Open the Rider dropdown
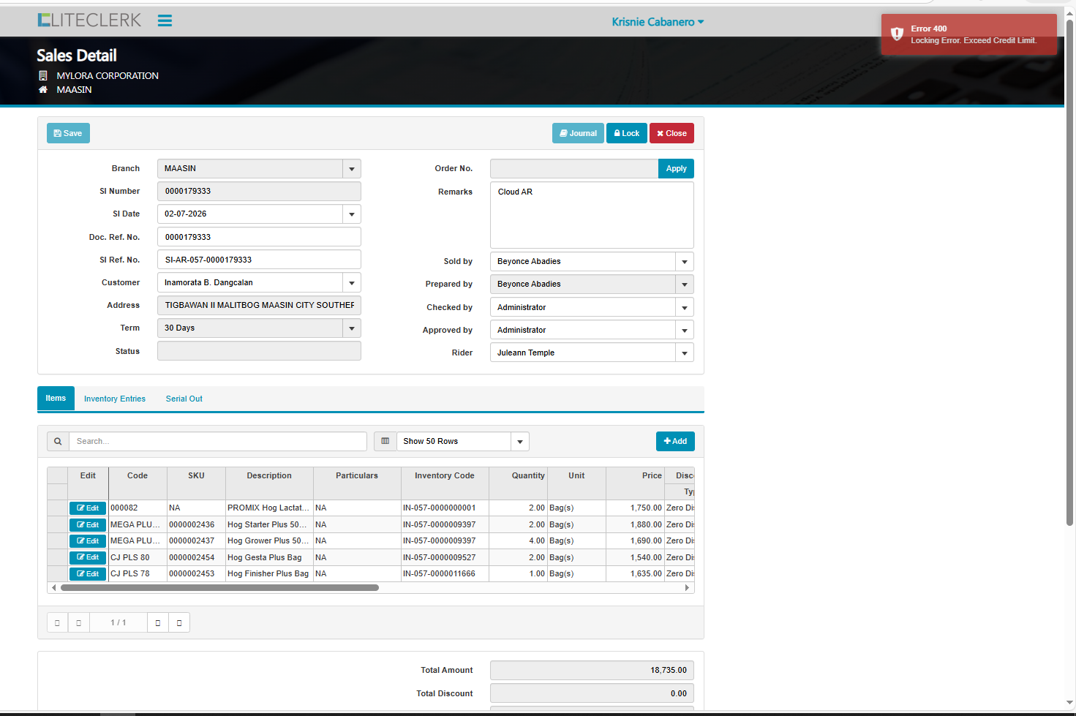 click(x=685, y=353)
